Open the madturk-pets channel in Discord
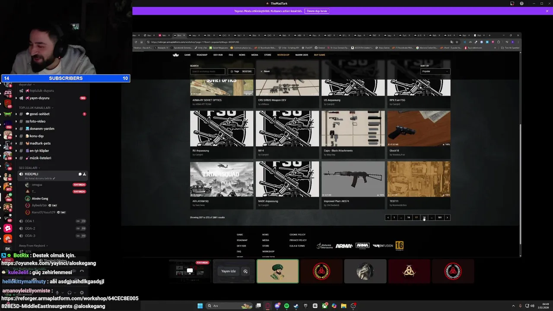Image resolution: width=553 pixels, height=311 pixels. click(40, 143)
